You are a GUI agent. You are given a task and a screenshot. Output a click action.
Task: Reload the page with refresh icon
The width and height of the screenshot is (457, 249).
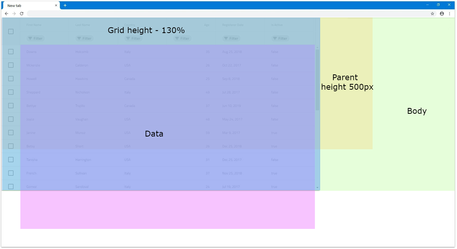[22, 13]
